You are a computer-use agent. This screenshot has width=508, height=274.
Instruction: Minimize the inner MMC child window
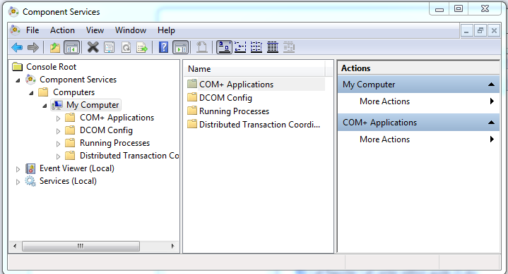(x=466, y=31)
